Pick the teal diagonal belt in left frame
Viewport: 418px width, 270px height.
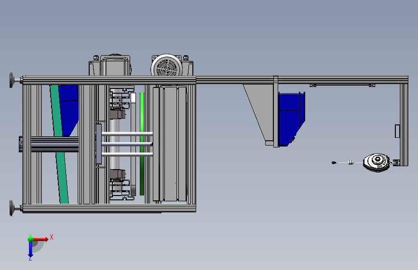coord(59,144)
